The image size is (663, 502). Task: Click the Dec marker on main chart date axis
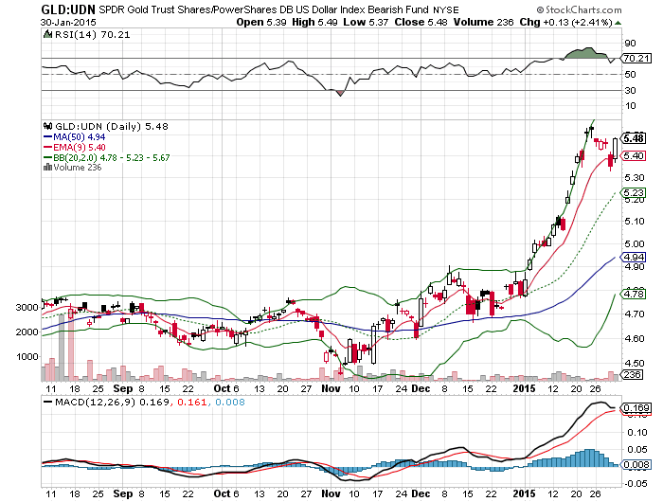pos(421,388)
